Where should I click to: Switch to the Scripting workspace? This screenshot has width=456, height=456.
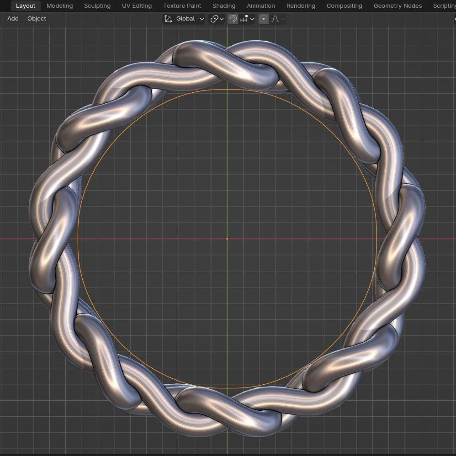point(444,6)
